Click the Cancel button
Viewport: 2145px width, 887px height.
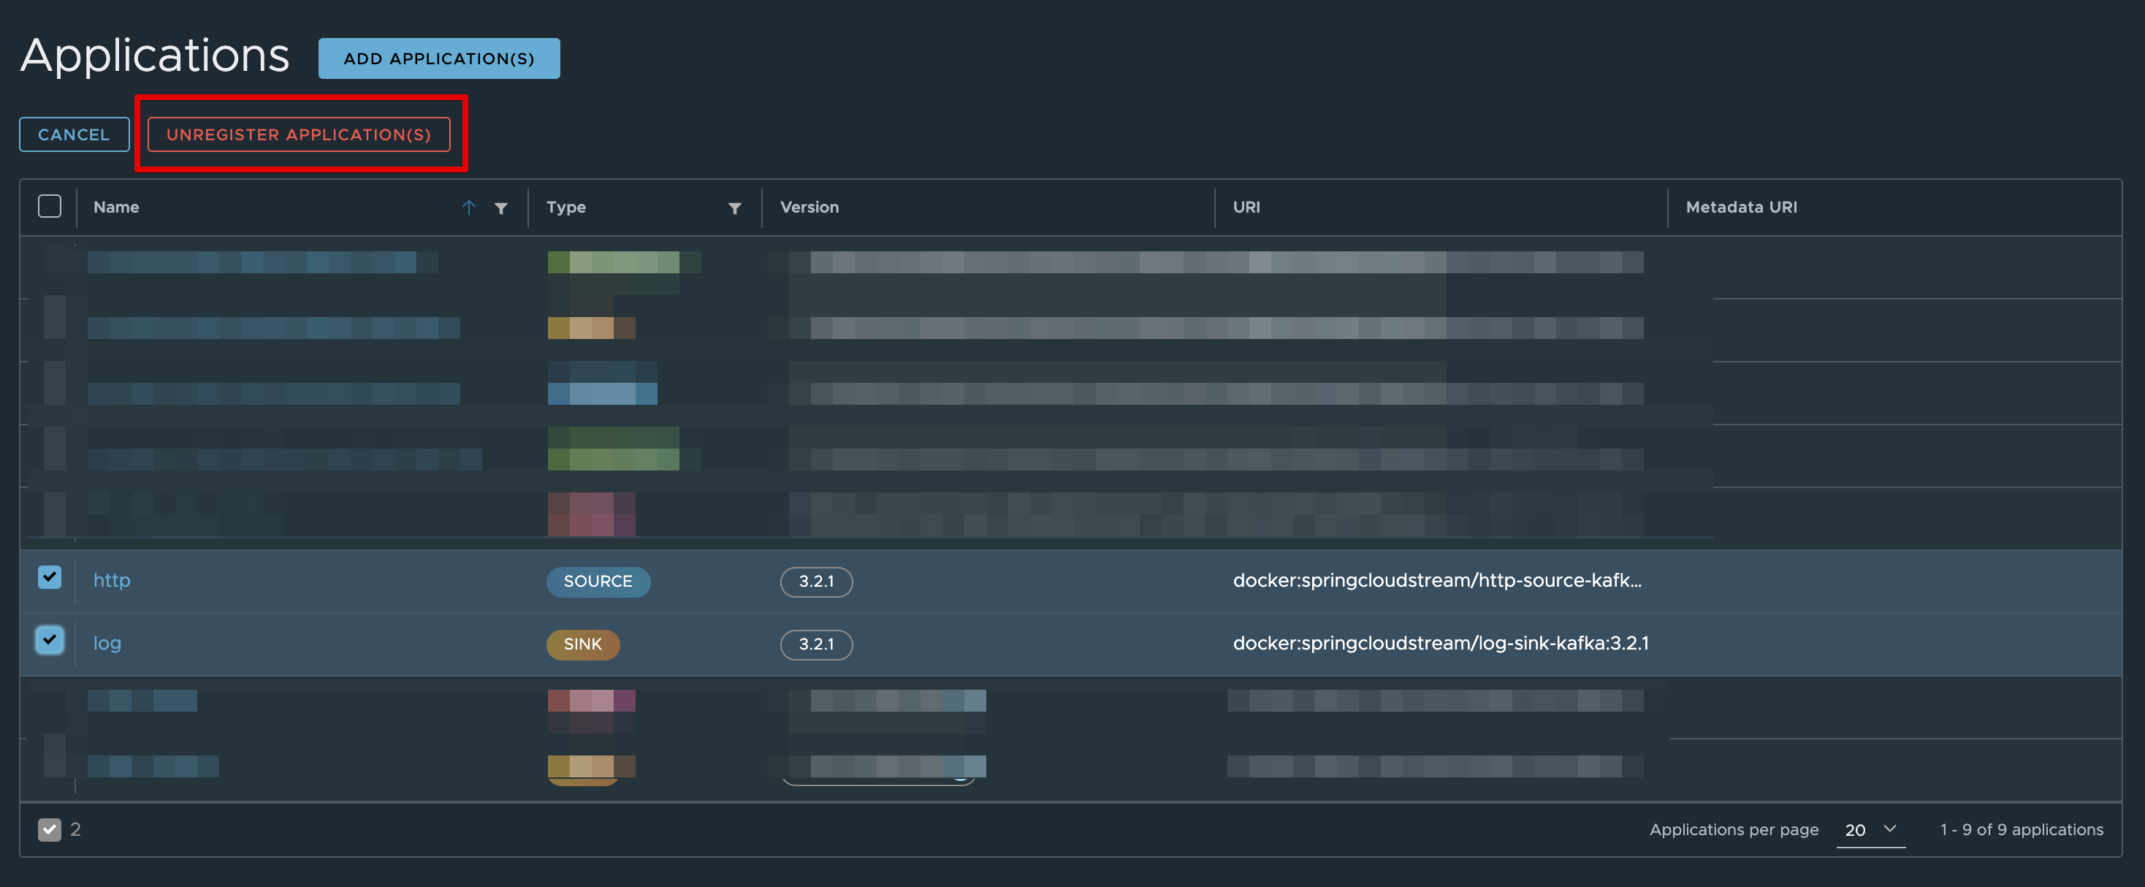click(74, 134)
